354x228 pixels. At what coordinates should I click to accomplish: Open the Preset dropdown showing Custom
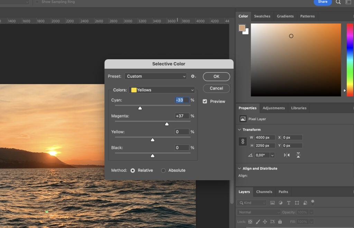[x=155, y=76]
